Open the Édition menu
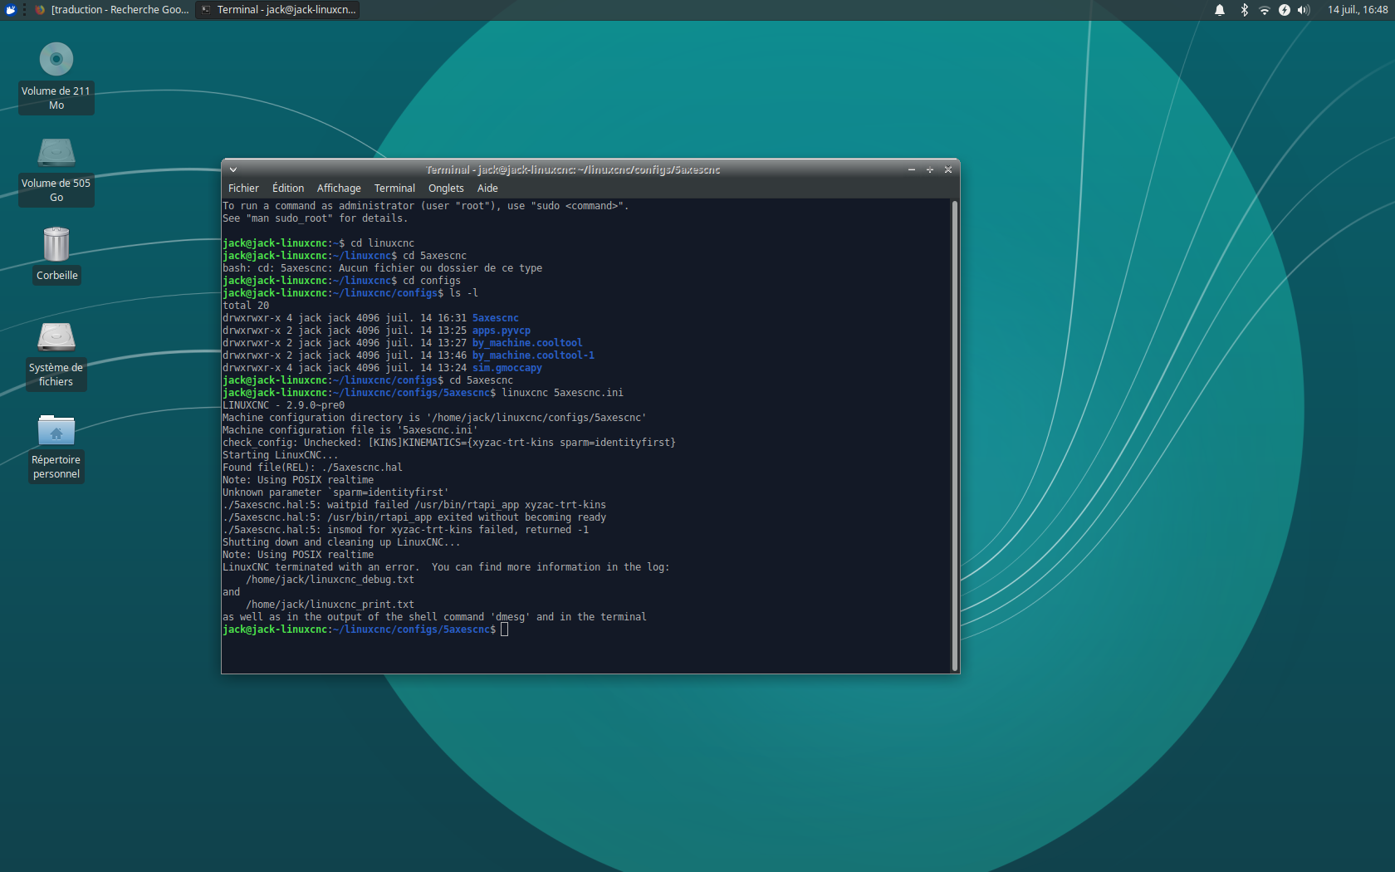1395x872 pixels. 288,189
